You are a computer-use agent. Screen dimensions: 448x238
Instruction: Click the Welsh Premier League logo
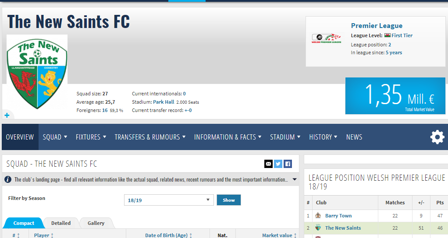(326, 38)
